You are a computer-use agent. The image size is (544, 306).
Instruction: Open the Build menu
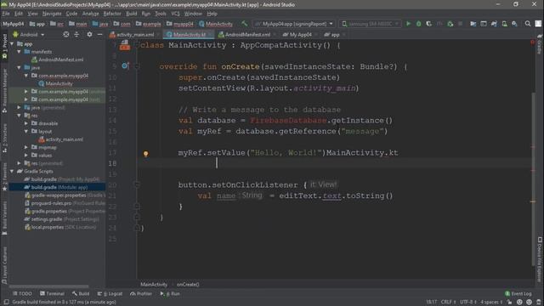[131, 14]
